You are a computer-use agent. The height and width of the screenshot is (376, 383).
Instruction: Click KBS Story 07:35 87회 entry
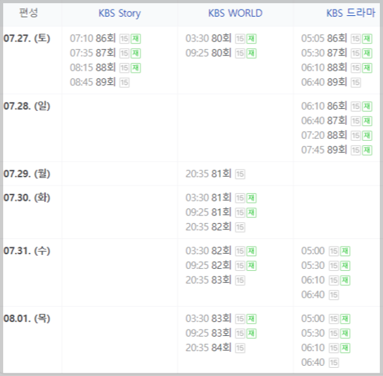click(x=93, y=53)
